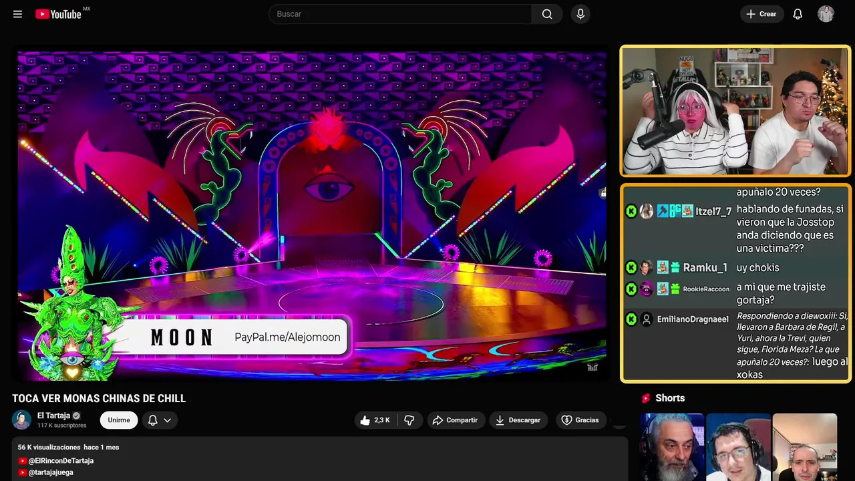
Task: Open the Crear menu
Action: pyautogui.click(x=761, y=14)
